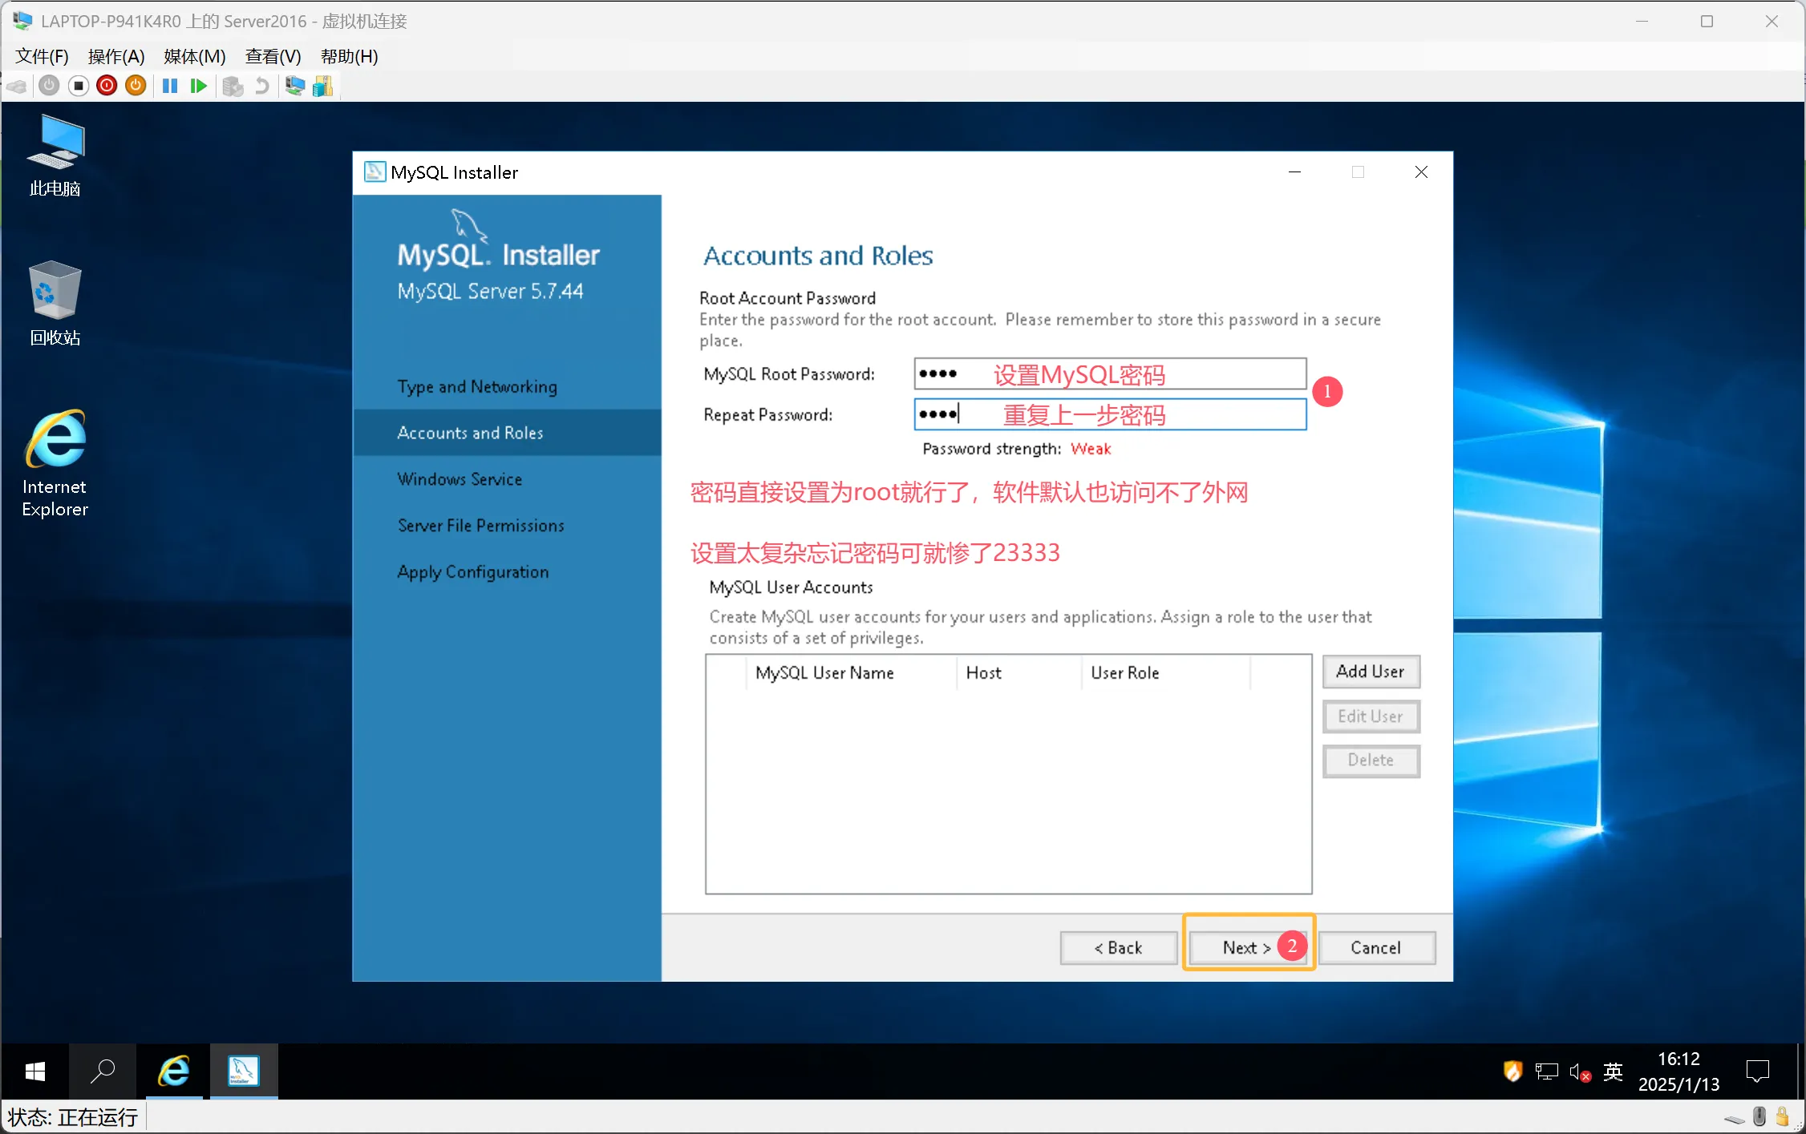This screenshot has height=1134, width=1806.
Task: Click the MySQL Server 5.7.44 label
Action: 490,291
